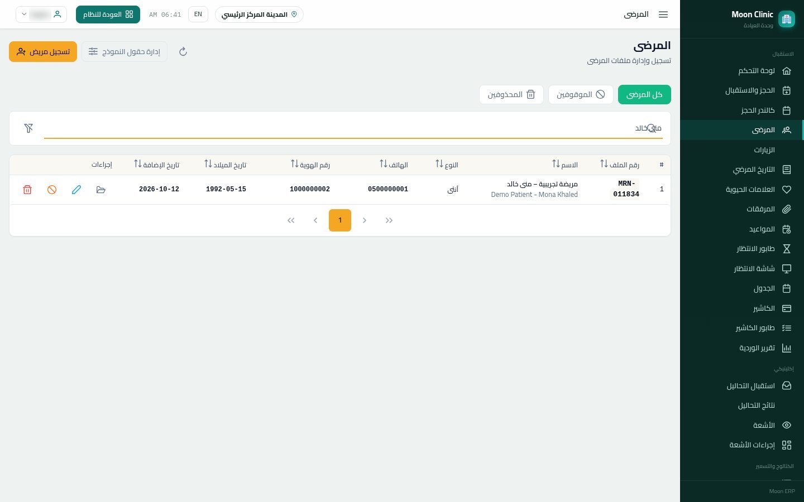Refresh the patients list
Viewport: 804px width, 502px height.
pyautogui.click(x=183, y=52)
